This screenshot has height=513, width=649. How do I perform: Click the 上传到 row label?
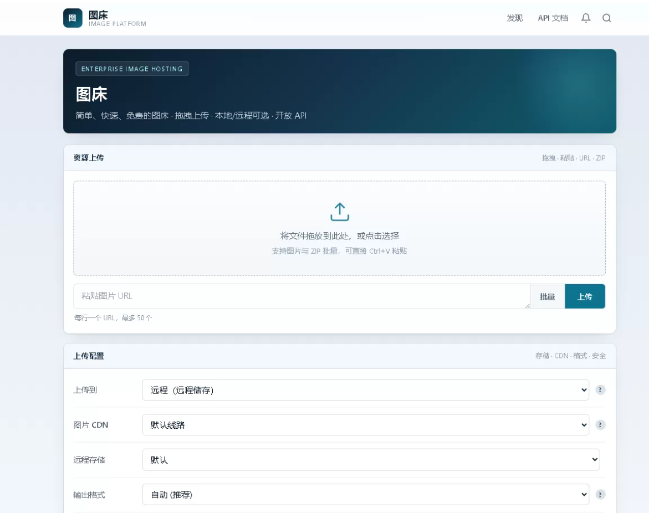[x=85, y=389]
